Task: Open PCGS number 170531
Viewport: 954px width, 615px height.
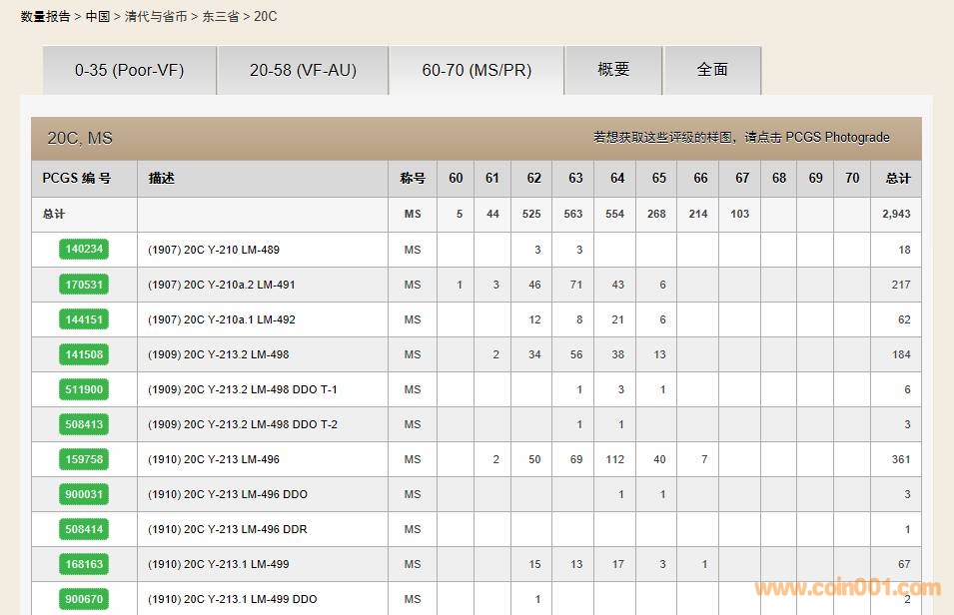Action: [84, 285]
